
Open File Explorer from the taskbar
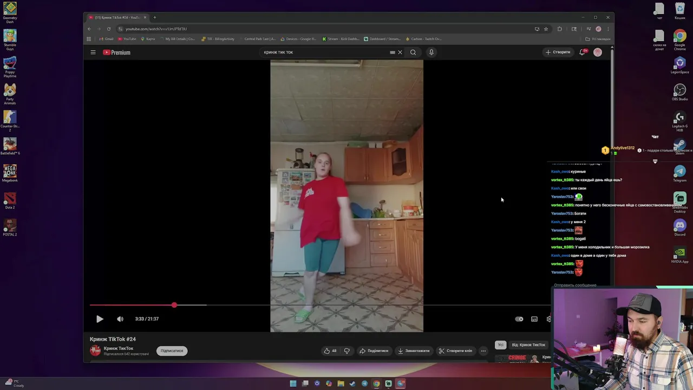(341, 383)
